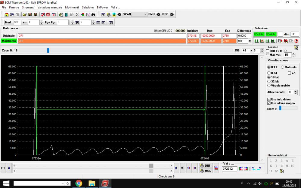The width and height of the screenshot is (301, 188).
Task: Click the Vai a address input field
Action: click(x=230, y=169)
